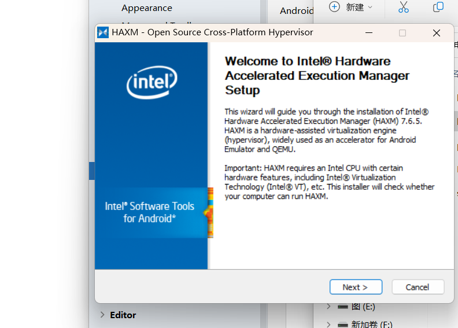Screen dimensions: 458x328
Task: Minimize the HAXM installer window
Action: coord(369,33)
